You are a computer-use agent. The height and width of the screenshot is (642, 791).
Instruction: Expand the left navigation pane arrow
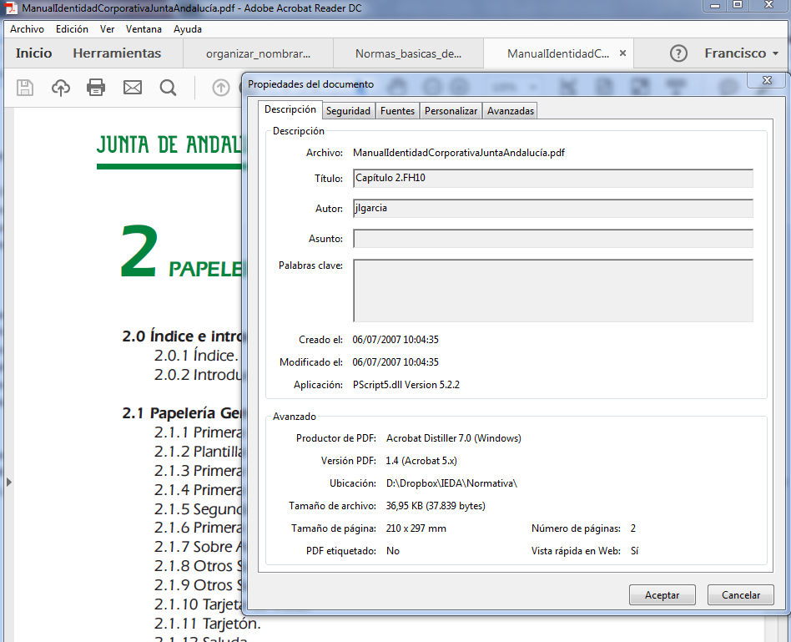click(8, 482)
